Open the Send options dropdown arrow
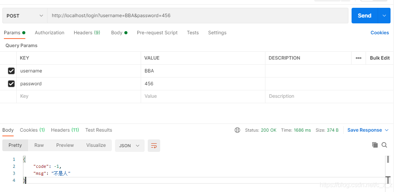The width and height of the screenshot is (396, 192). (x=384, y=16)
